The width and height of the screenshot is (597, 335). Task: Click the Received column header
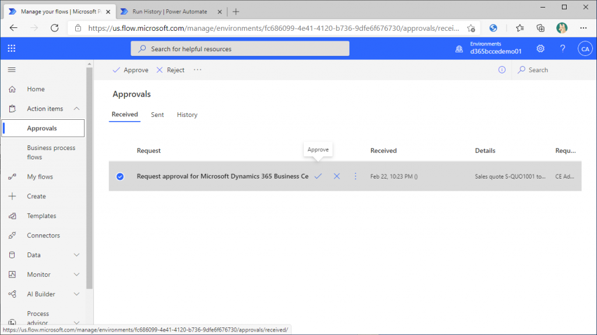[384, 151]
